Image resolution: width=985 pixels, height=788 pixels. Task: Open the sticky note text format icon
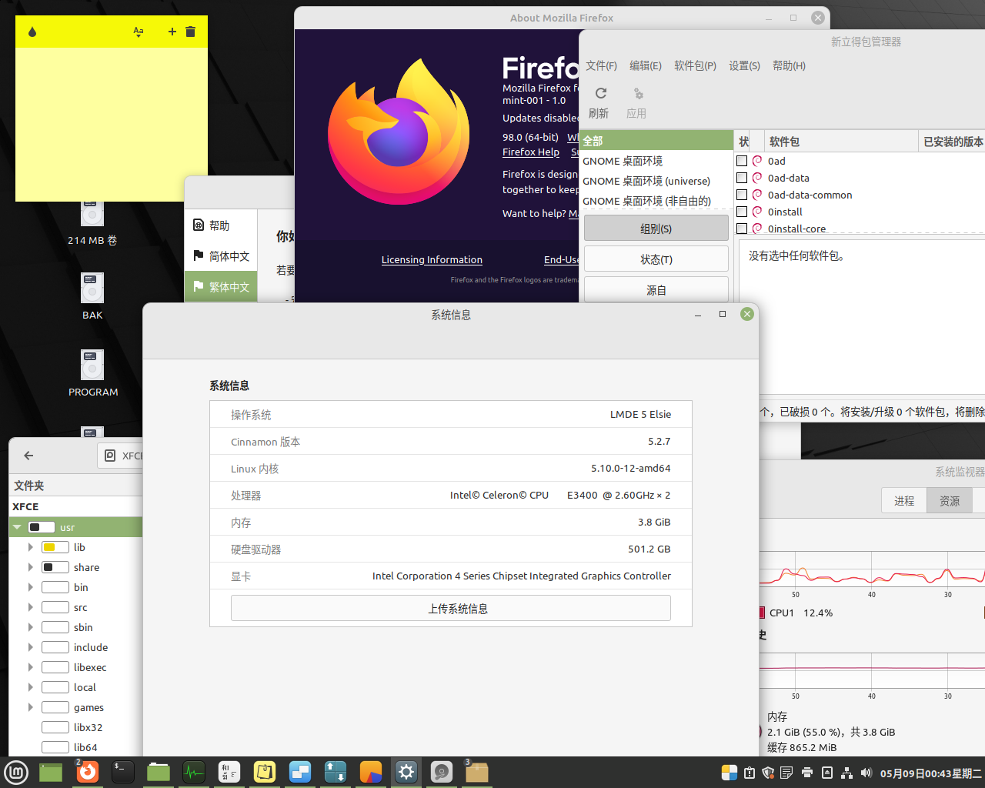[139, 32]
